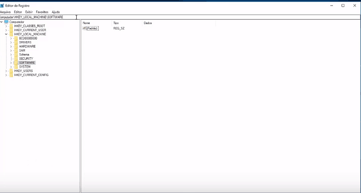The height and width of the screenshot is (193, 361).
Task: Select the SYSTEM key label
Action: [25, 67]
